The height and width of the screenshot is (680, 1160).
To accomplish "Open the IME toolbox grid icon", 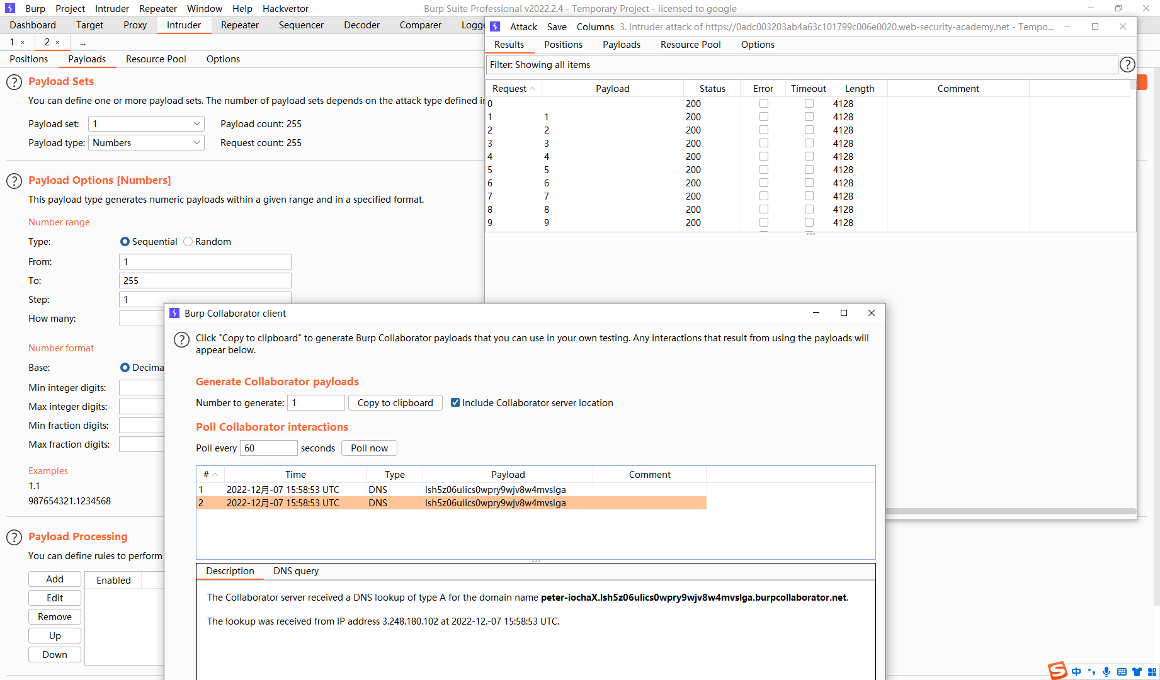I will coord(1152,672).
